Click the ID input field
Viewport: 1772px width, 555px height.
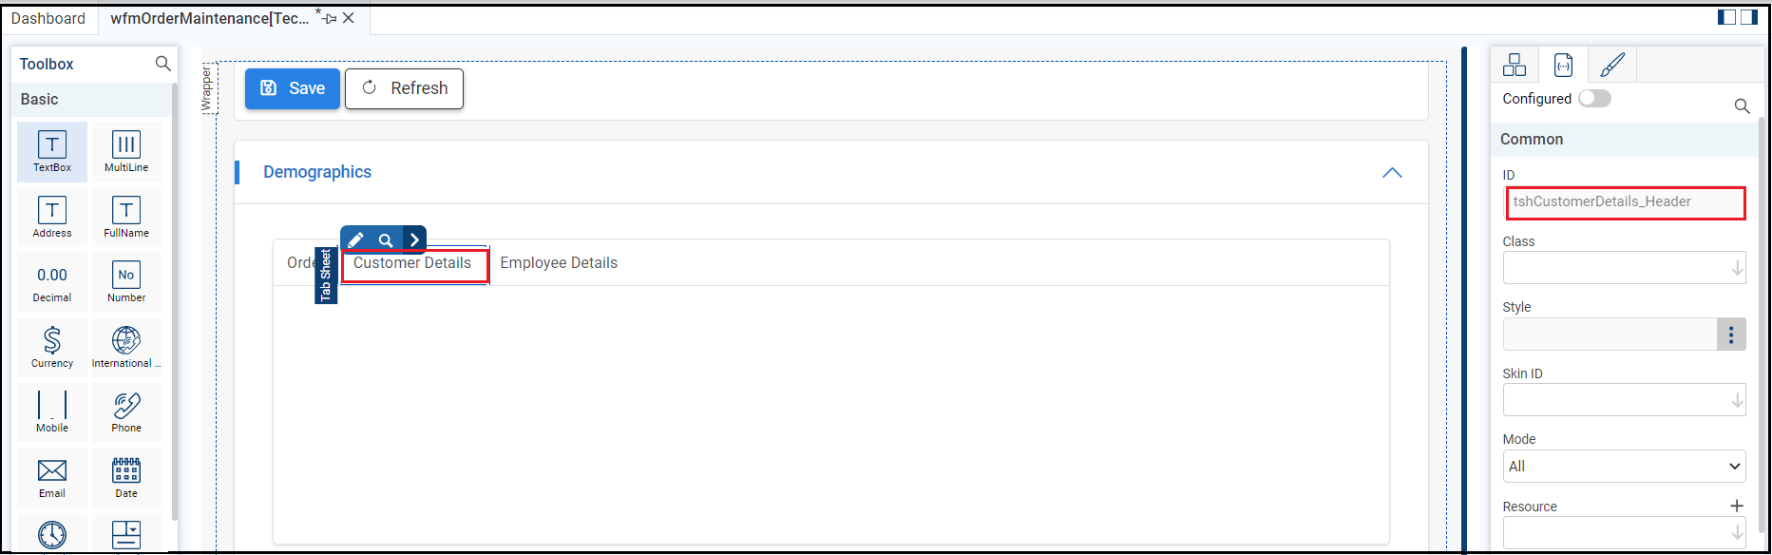tap(1625, 202)
